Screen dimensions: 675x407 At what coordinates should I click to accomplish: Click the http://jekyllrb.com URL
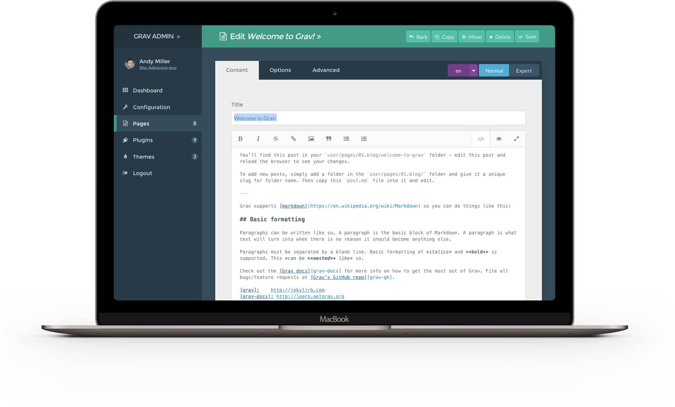tap(297, 290)
